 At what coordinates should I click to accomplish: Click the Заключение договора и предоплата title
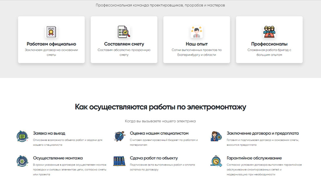(263, 133)
